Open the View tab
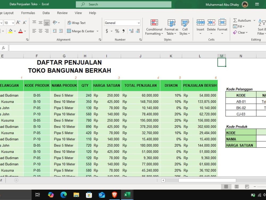This screenshot has width=266, height=200. coord(78,13)
